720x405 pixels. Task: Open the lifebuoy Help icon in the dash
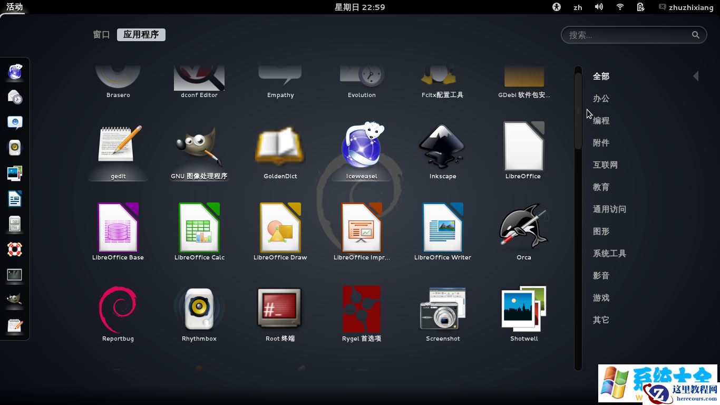pos(15,249)
